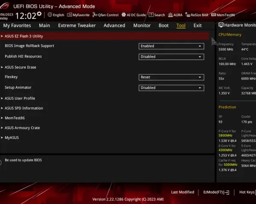Image resolution: width=256 pixels, height=204 pixels.
Task: Switch to Extreme Tweaker tab
Action: (x=77, y=25)
